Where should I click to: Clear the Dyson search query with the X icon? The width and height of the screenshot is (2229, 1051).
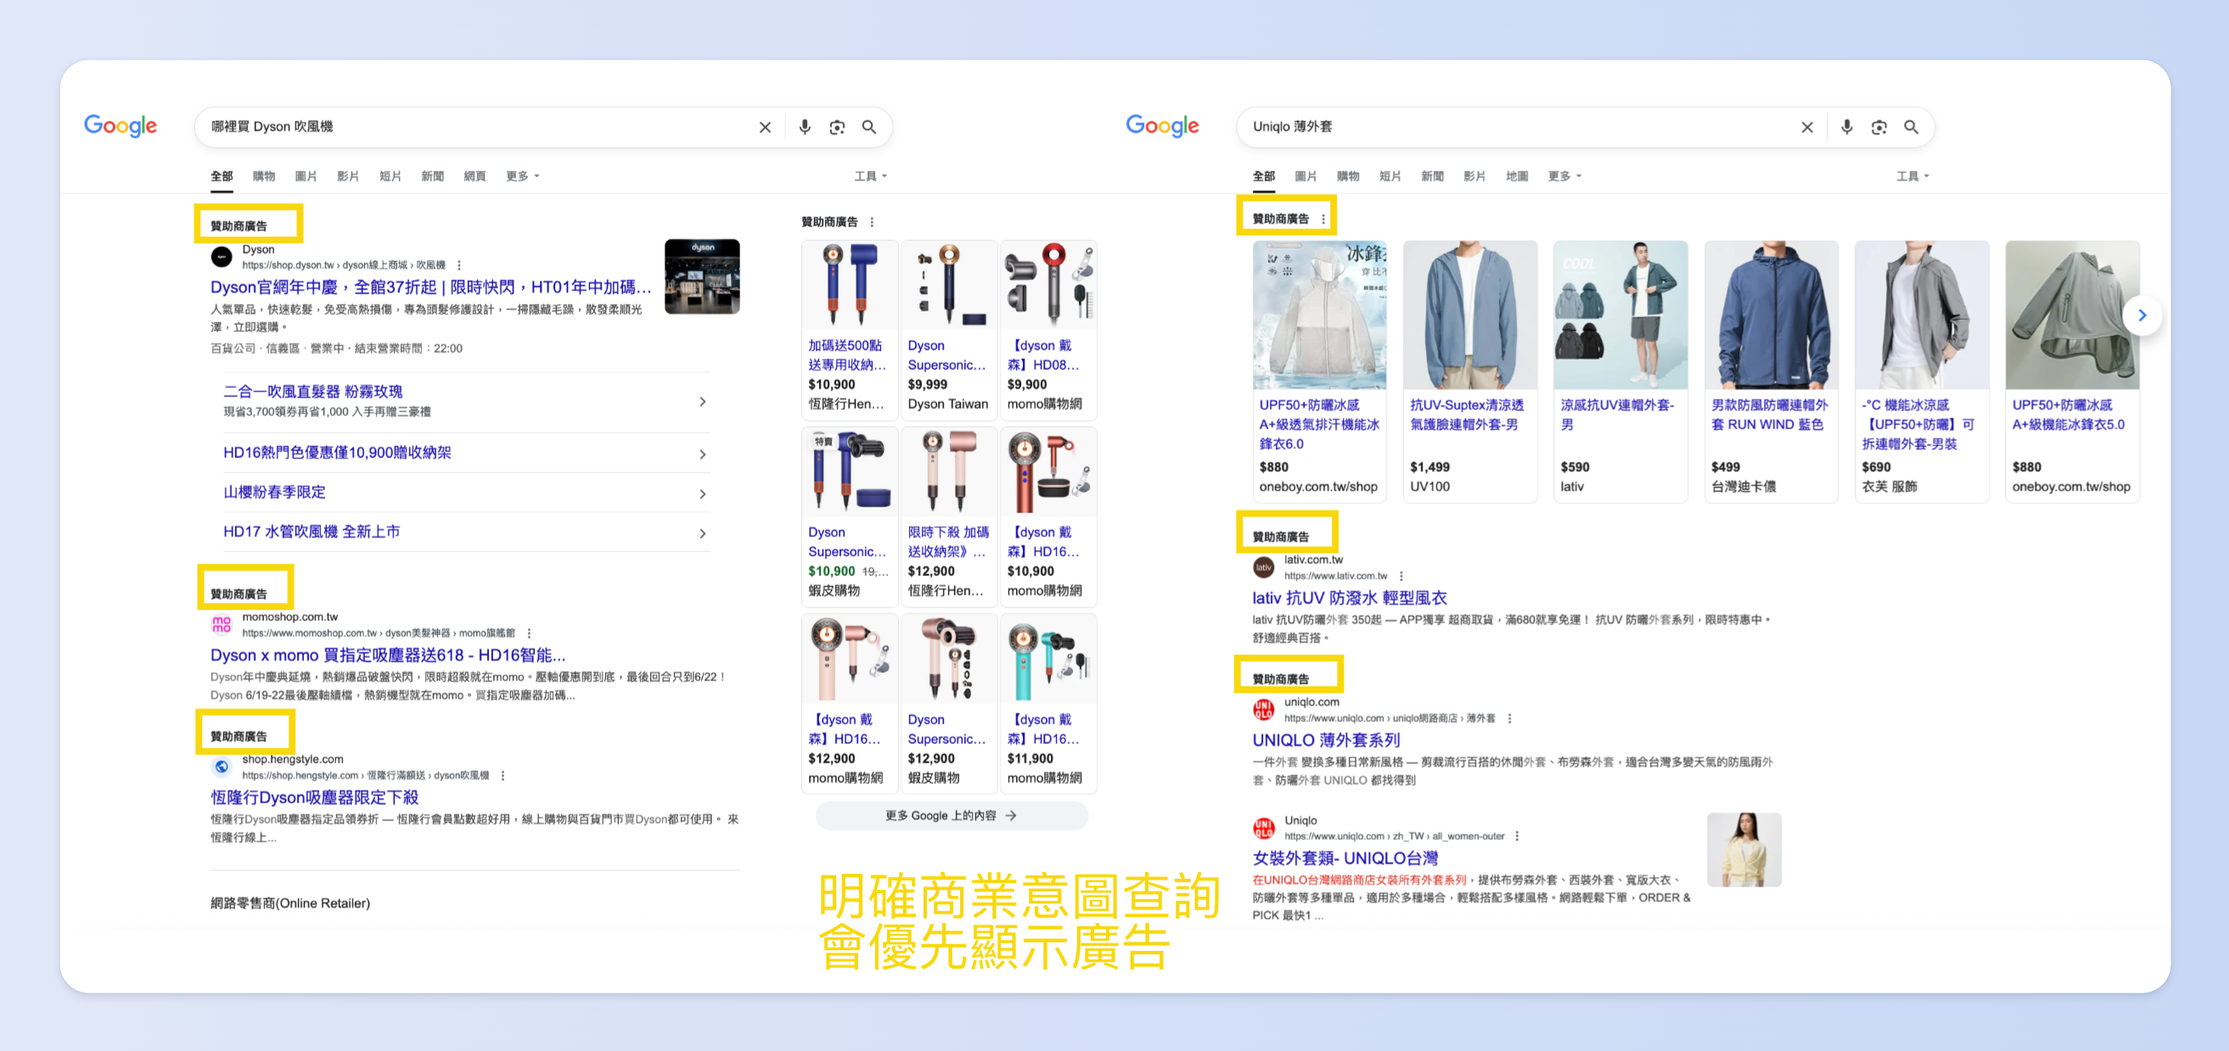(765, 127)
